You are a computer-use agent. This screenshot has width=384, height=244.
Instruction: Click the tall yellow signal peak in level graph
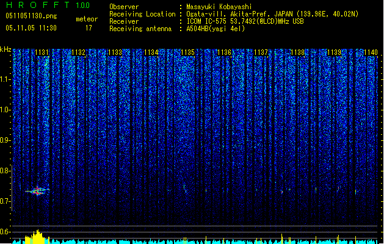click(x=37, y=237)
